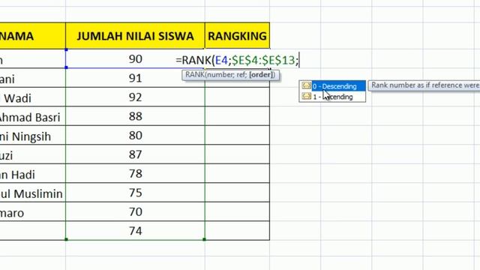Select the '1 - Ascending' order option

coord(333,97)
